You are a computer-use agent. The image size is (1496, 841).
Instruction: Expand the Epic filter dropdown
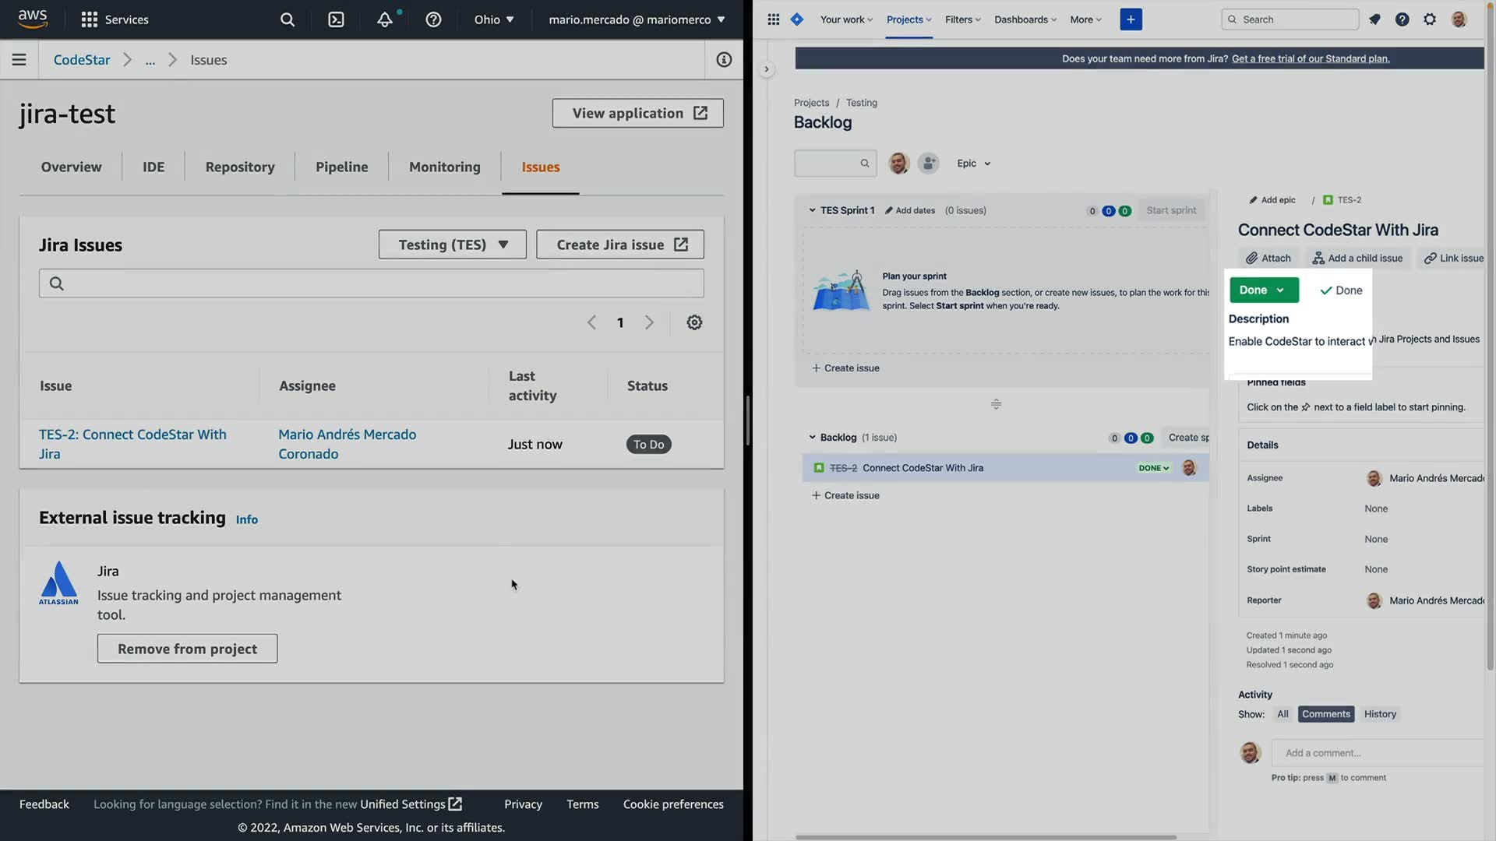tap(973, 164)
